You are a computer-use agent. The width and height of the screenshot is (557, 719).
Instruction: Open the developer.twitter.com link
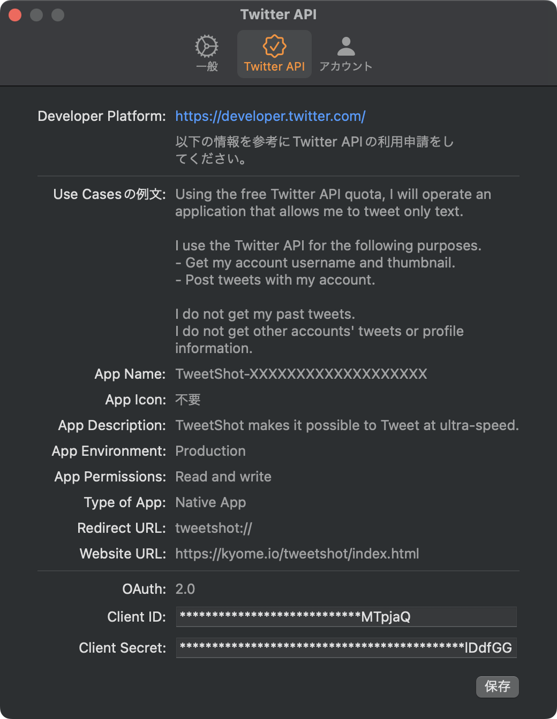pyautogui.click(x=270, y=116)
